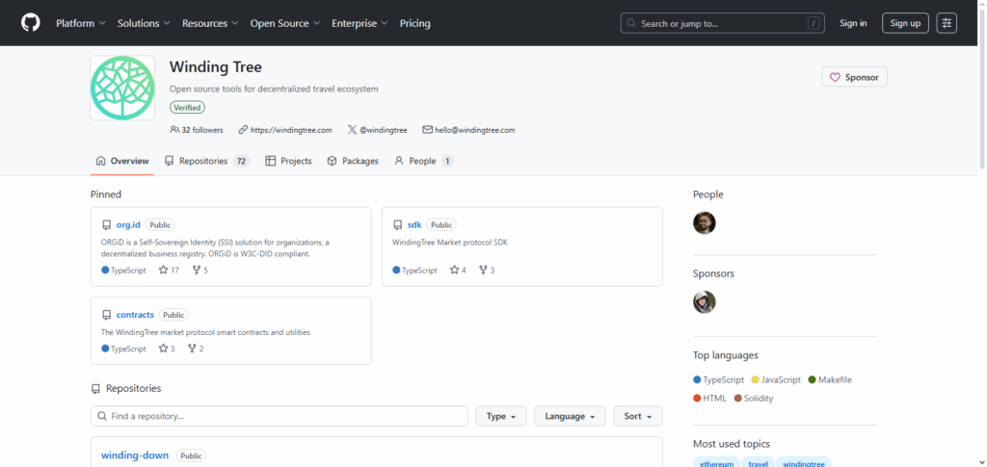Click the 32 followers link
The image size is (987, 467).
tap(197, 130)
